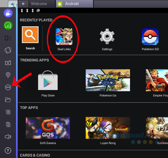Image resolution: width=168 pixels, height=158 pixels.
Task: Open help with the question mark icon
Action: point(8,150)
